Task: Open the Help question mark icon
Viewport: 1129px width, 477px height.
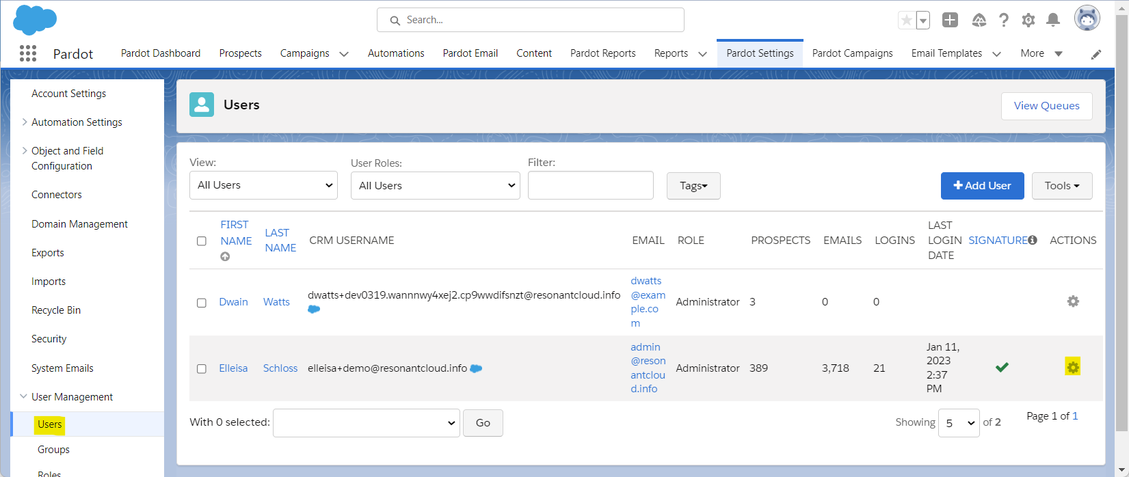Action: pyautogui.click(x=1004, y=20)
